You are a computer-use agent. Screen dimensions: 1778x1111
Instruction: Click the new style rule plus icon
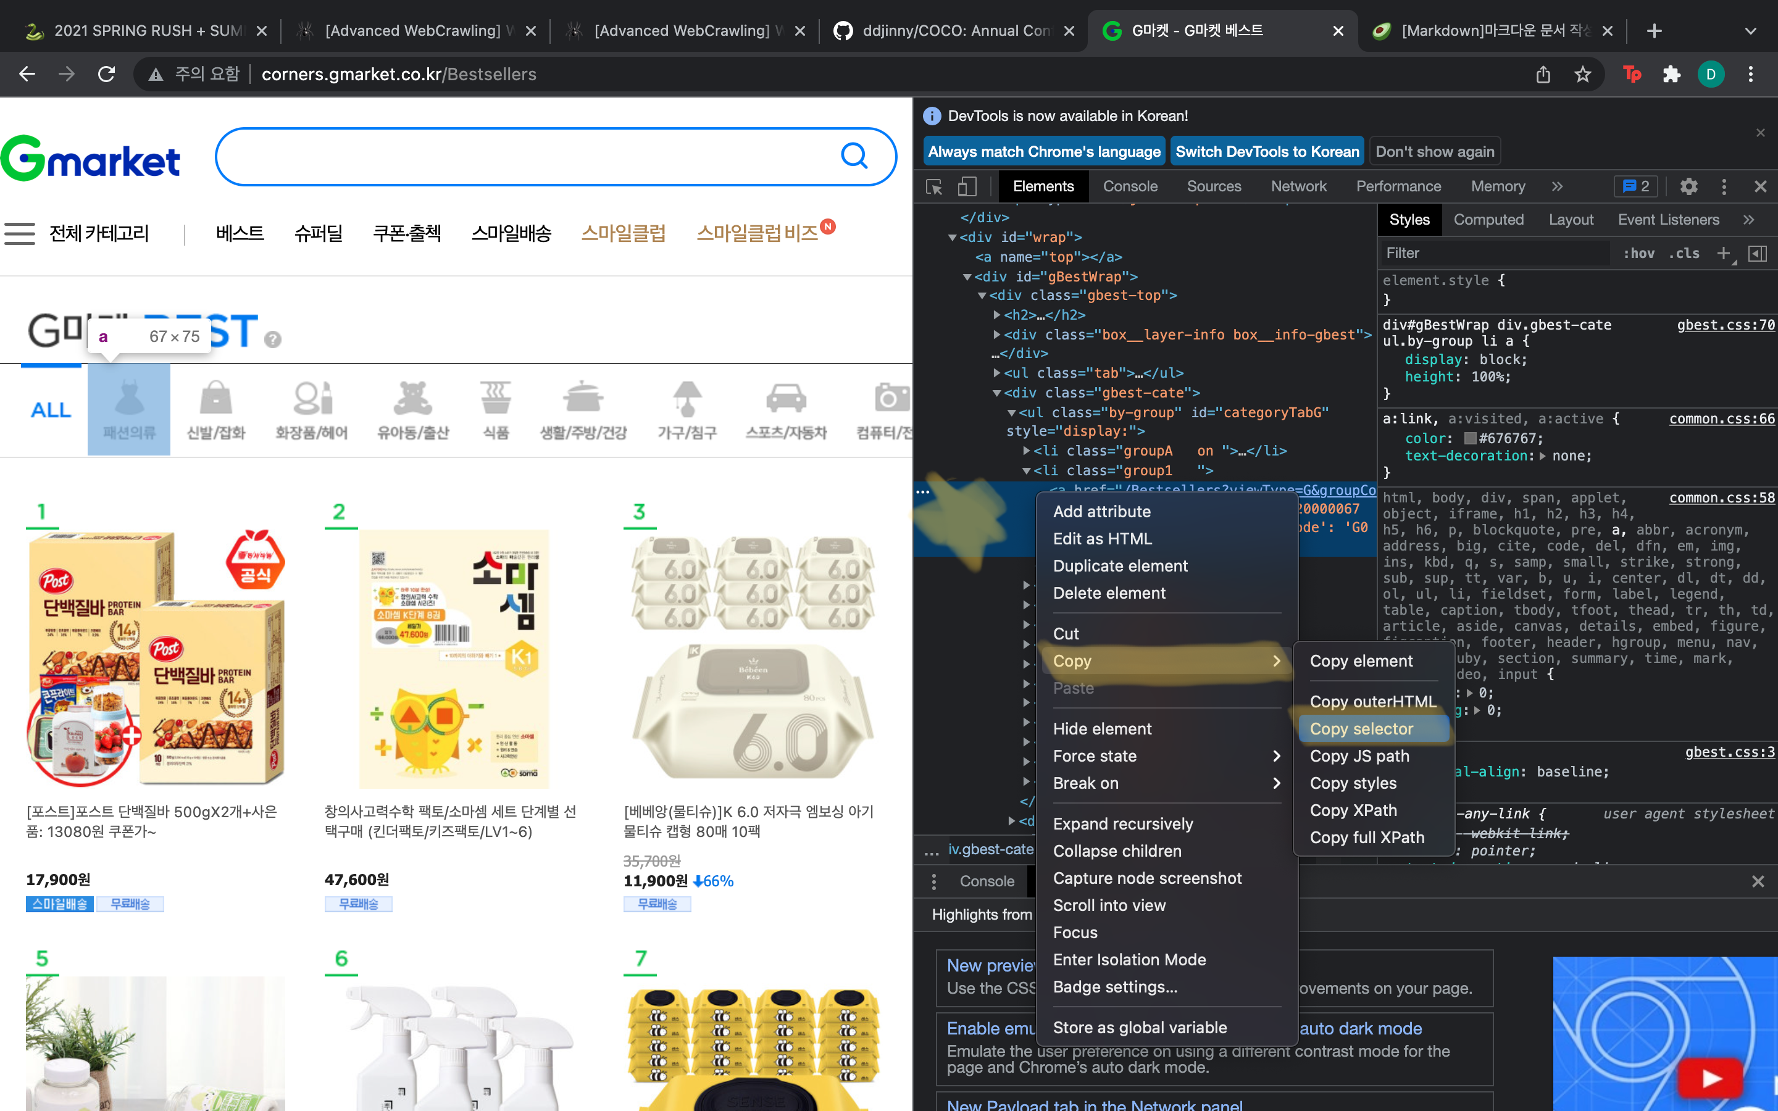coord(1723,254)
